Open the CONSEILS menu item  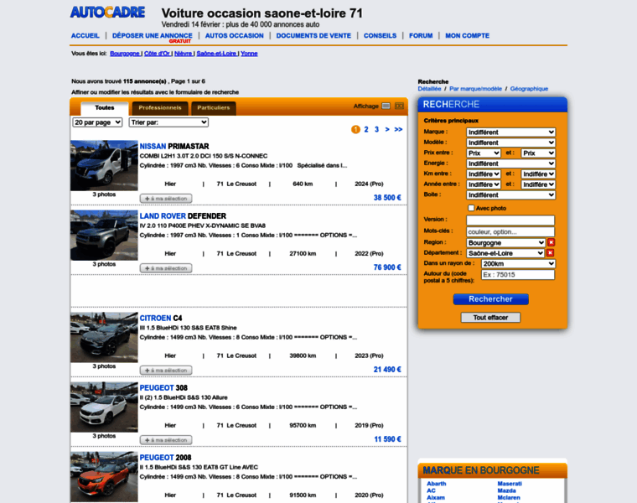pos(380,36)
